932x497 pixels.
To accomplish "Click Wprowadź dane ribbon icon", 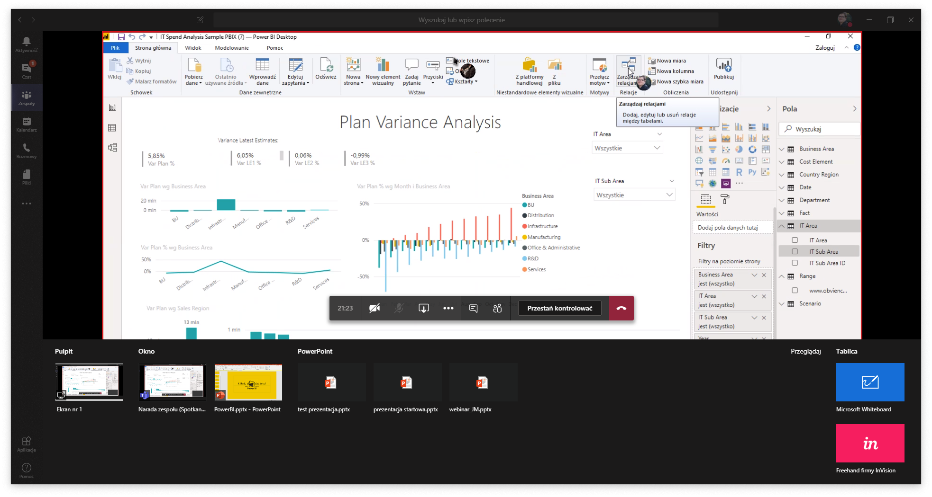I will click(262, 71).
